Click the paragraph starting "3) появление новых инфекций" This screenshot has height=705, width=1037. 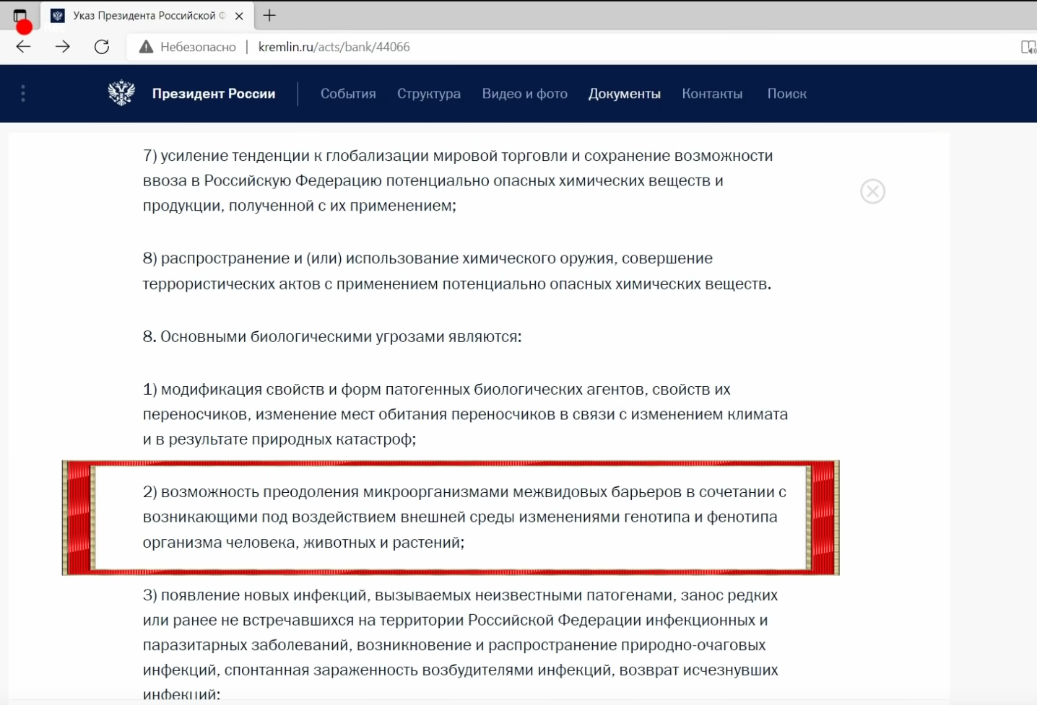[461, 644]
